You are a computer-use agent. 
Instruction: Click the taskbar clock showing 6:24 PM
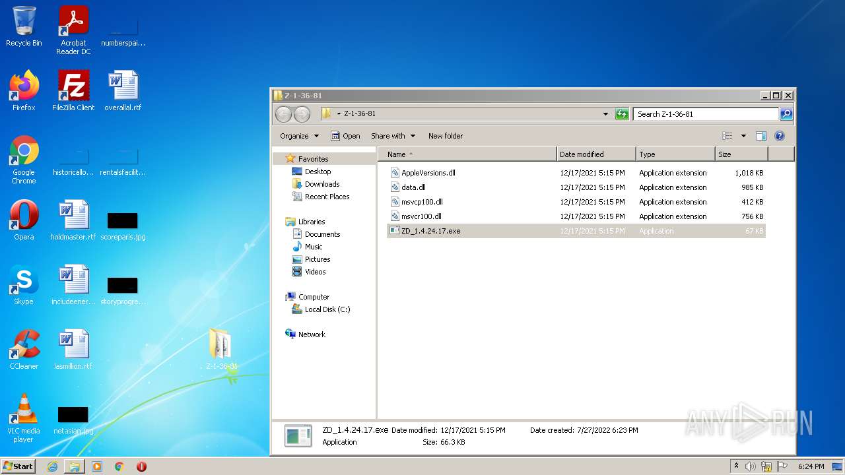(811, 466)
